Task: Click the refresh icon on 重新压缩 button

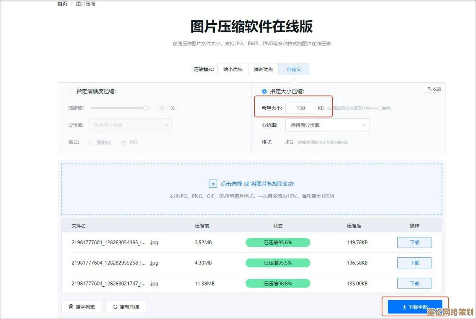Action: [x=115, y=307]
